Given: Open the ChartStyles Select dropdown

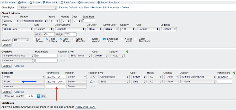Looking at the screenshot, I should pyautogui.click(x=37, y=8).
